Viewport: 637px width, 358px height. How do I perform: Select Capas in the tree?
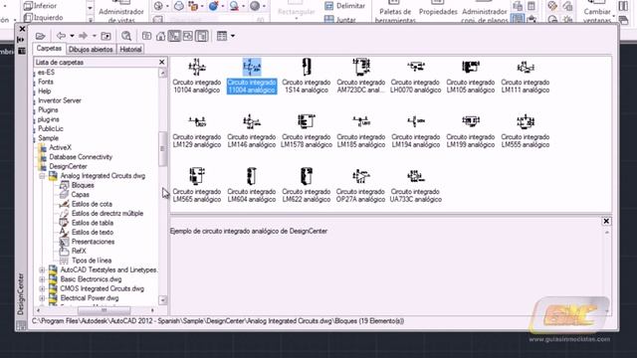[80, 195]
